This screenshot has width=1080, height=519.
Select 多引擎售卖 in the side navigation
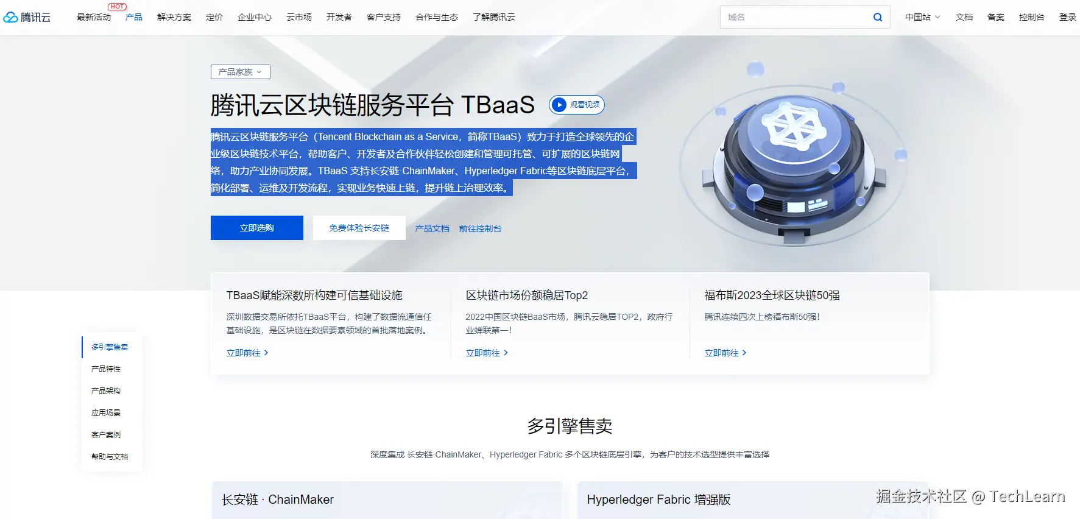tap(110, 347)
